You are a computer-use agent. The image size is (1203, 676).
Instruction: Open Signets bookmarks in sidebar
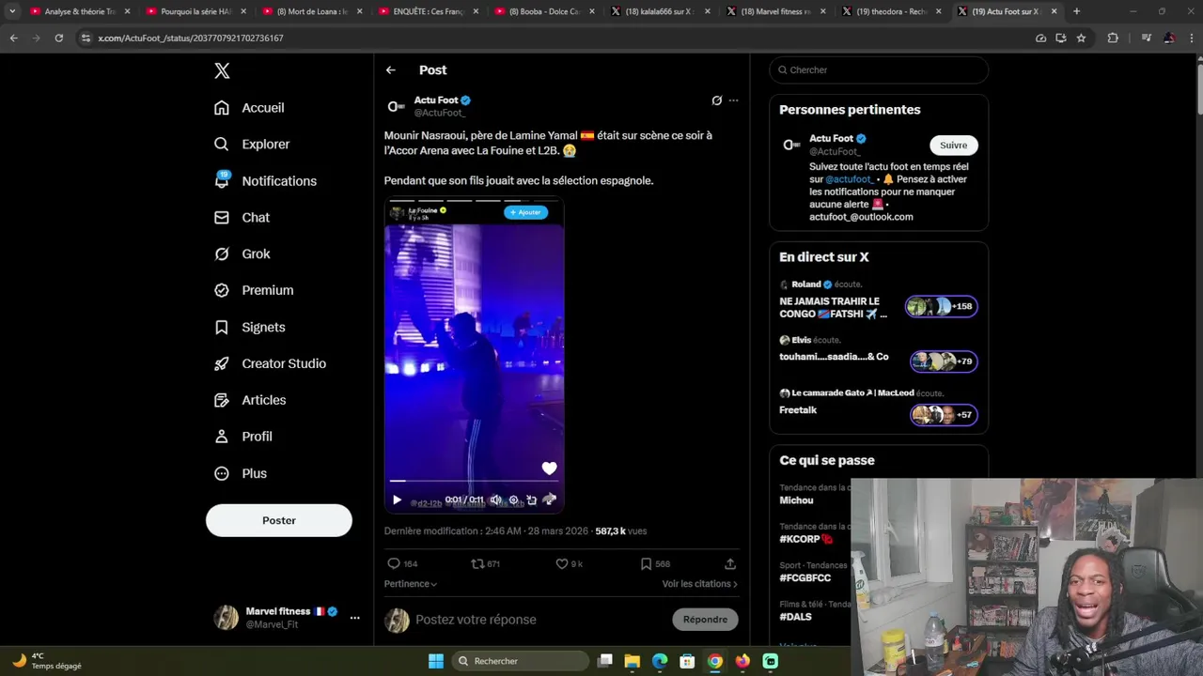pyautogui.click(x=249, y=328)
